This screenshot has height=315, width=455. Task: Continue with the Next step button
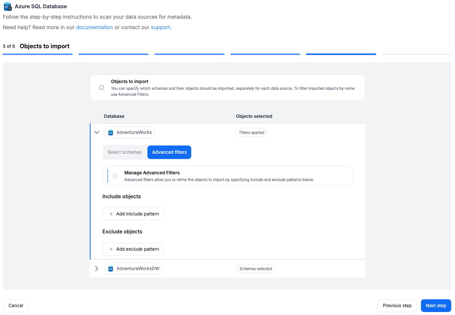436,306
